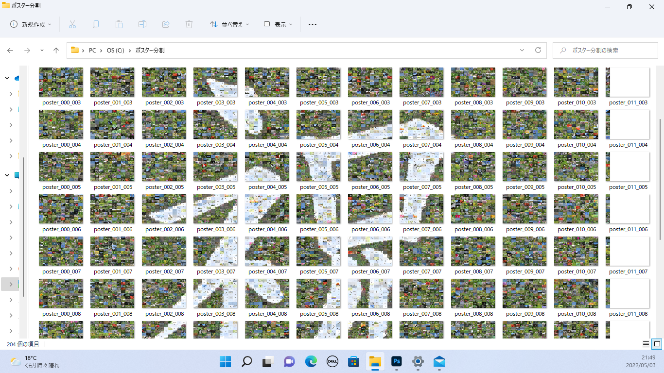
Task: Open weather widget showing 18°C
Action: (35, 361)
